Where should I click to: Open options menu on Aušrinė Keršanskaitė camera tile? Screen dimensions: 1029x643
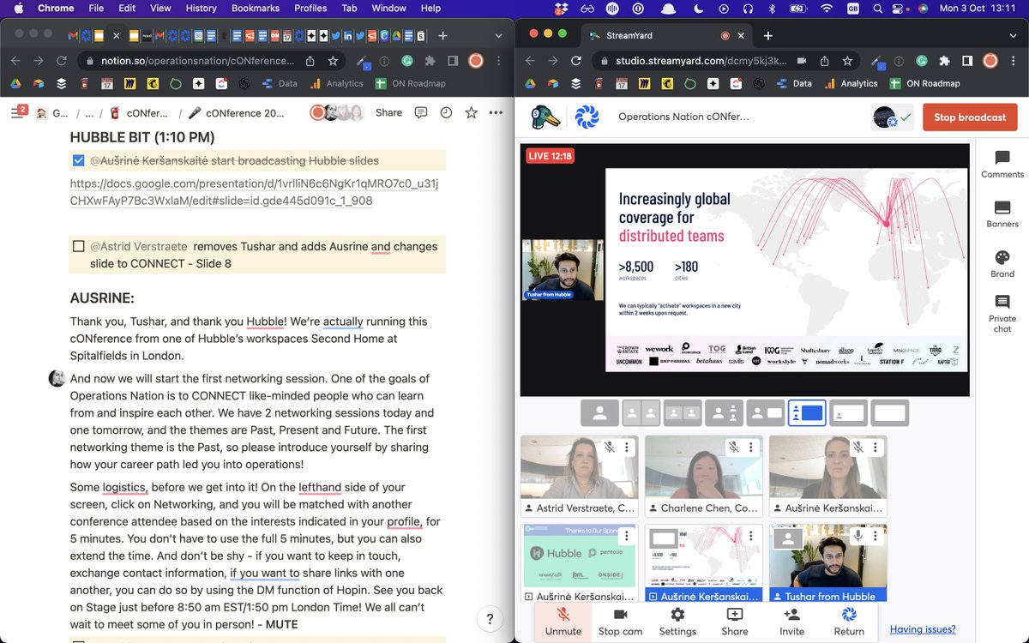[876, 448]
